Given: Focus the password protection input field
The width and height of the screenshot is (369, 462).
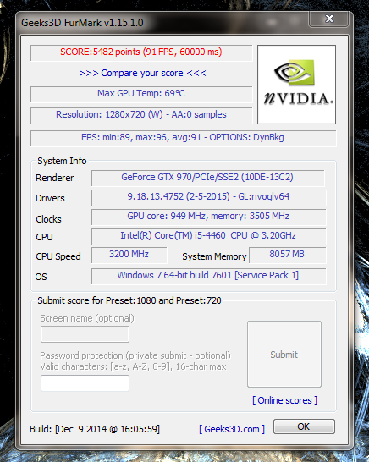Looking at the screenshot, I should [x=85, y=383].
